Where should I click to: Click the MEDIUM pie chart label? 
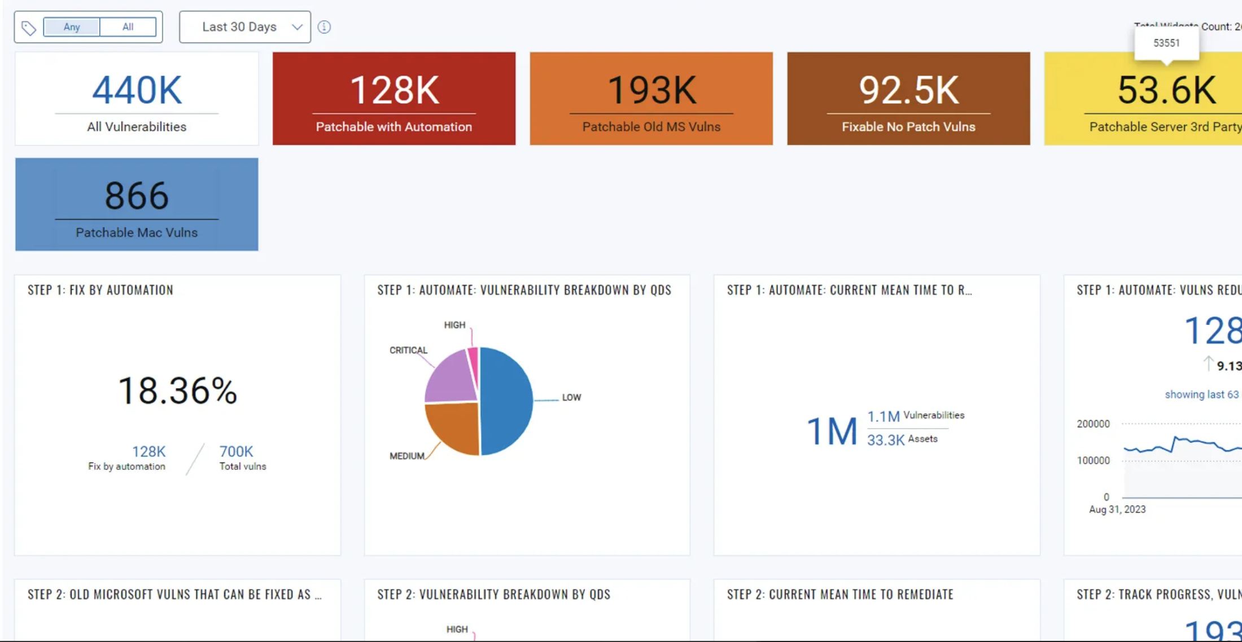point(407,456)
